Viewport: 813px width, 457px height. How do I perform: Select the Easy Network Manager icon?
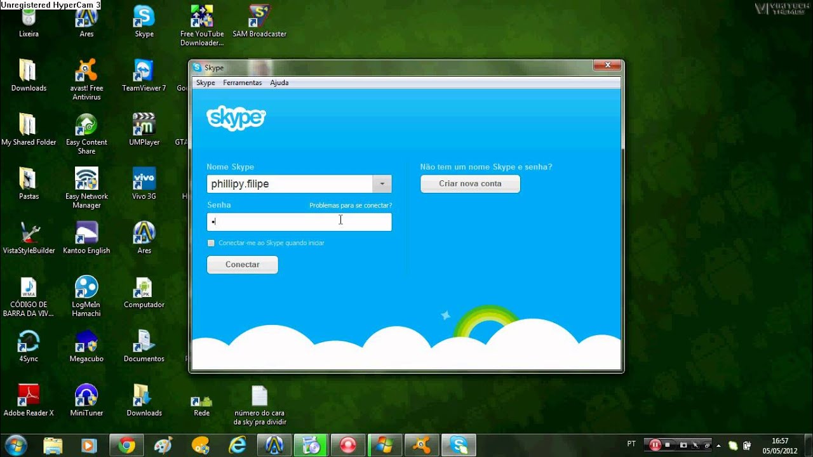(86, 188)
